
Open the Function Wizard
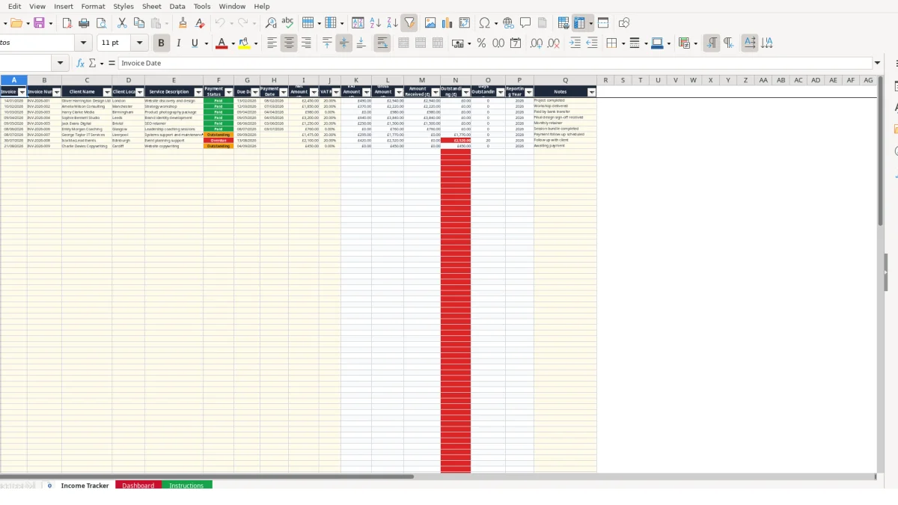point(80,64)
